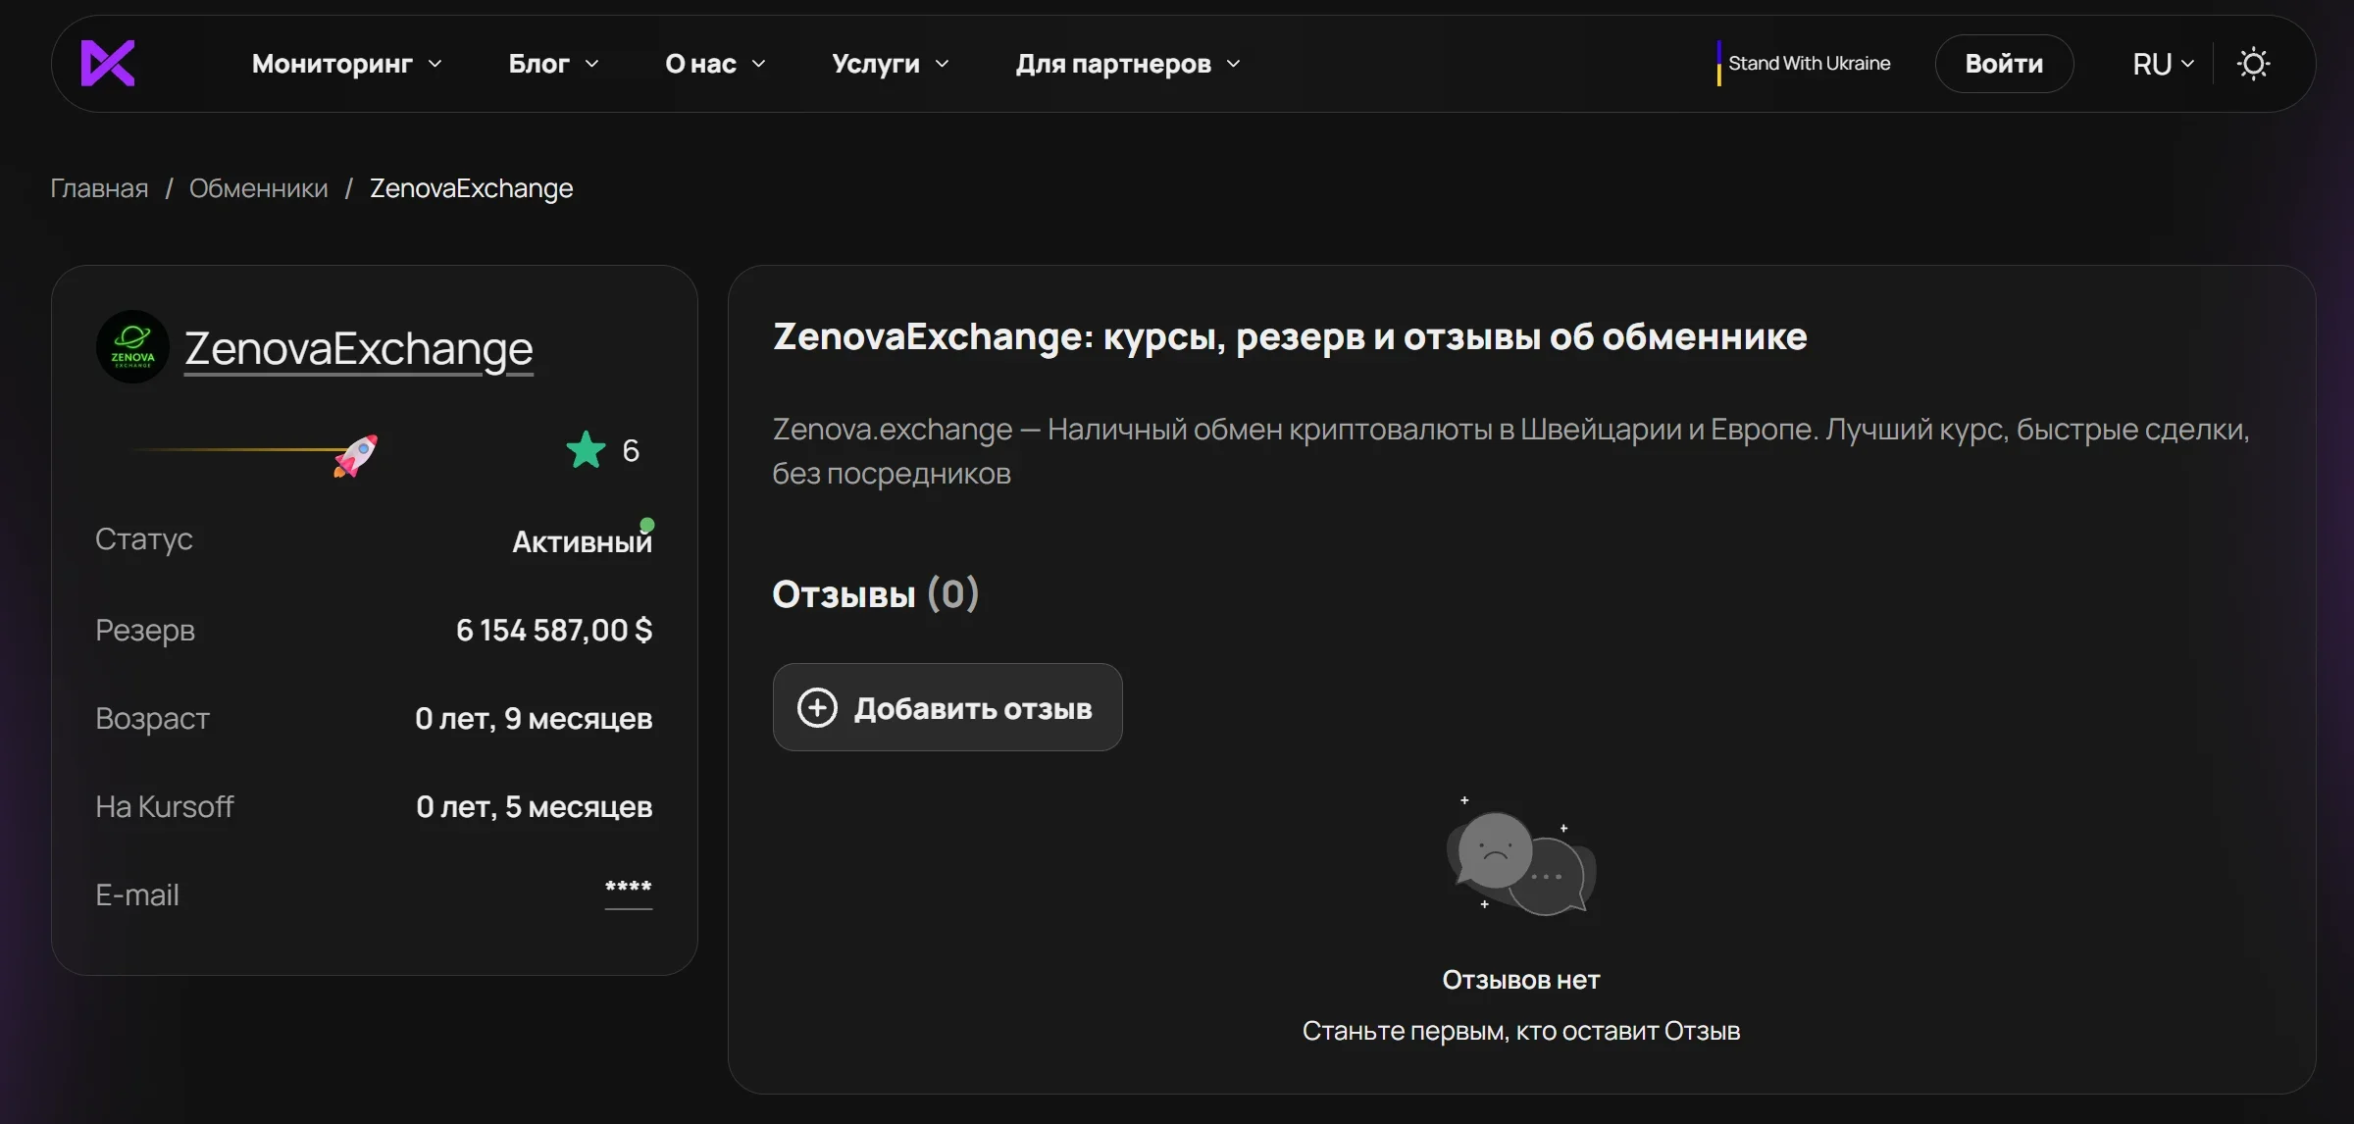Viewport: 2354px width, 1124px height.
Task: Click the Войти login button
Action: point(2004,64)
